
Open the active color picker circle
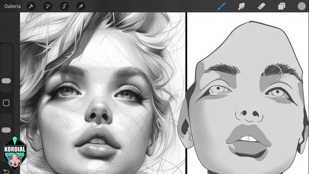coord(302,6)
